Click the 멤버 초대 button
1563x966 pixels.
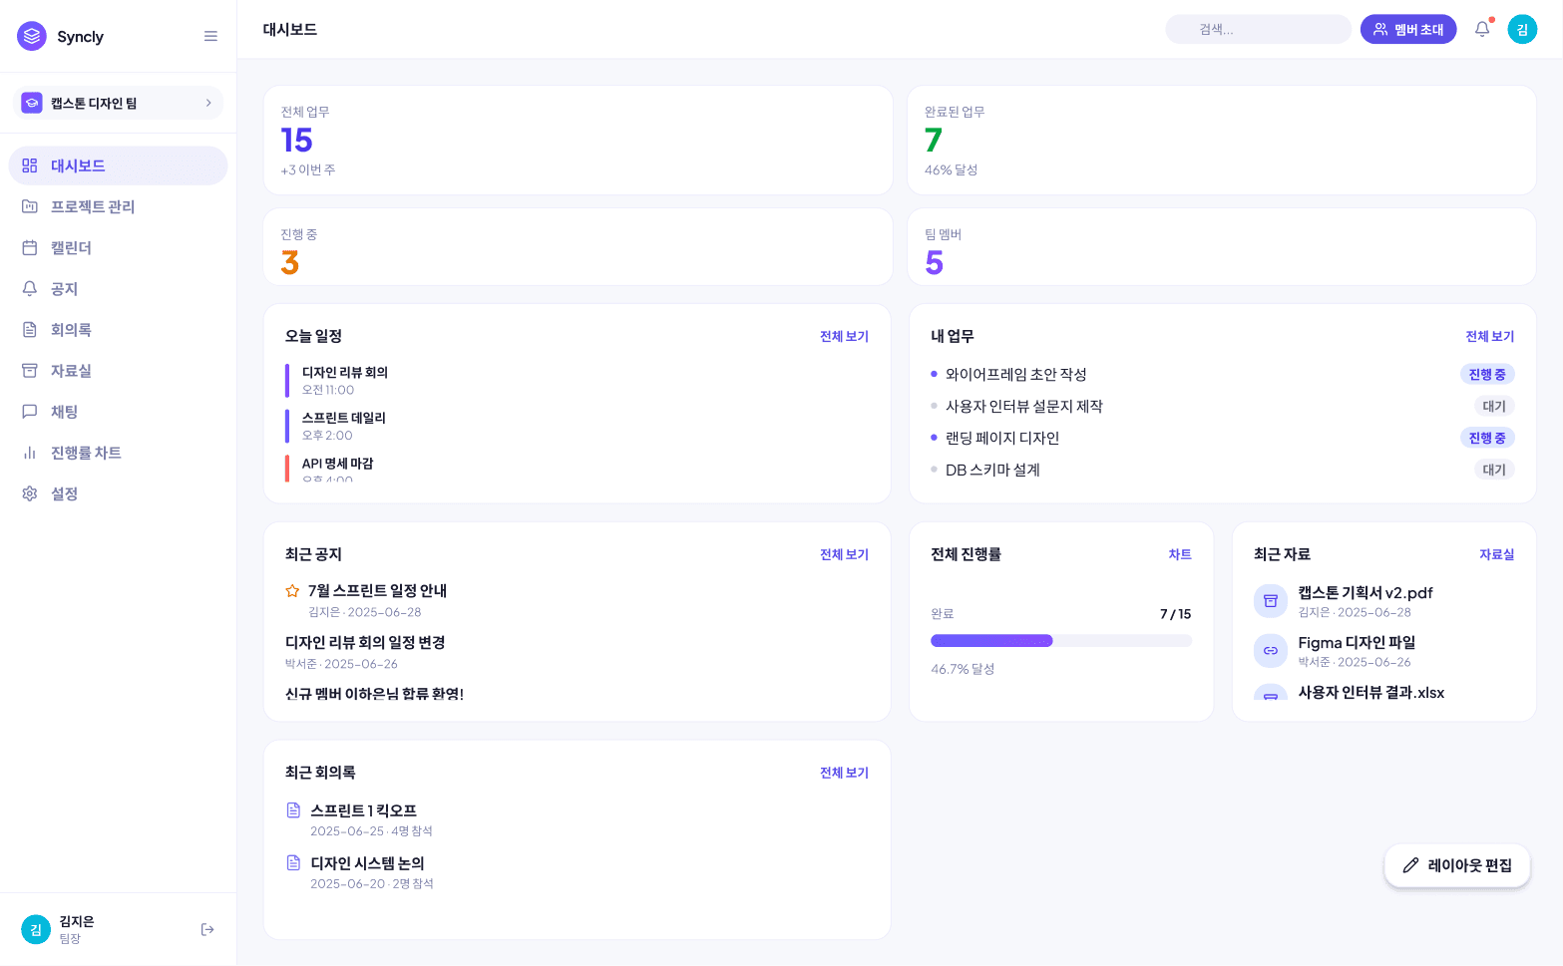tap(1408, 29)
